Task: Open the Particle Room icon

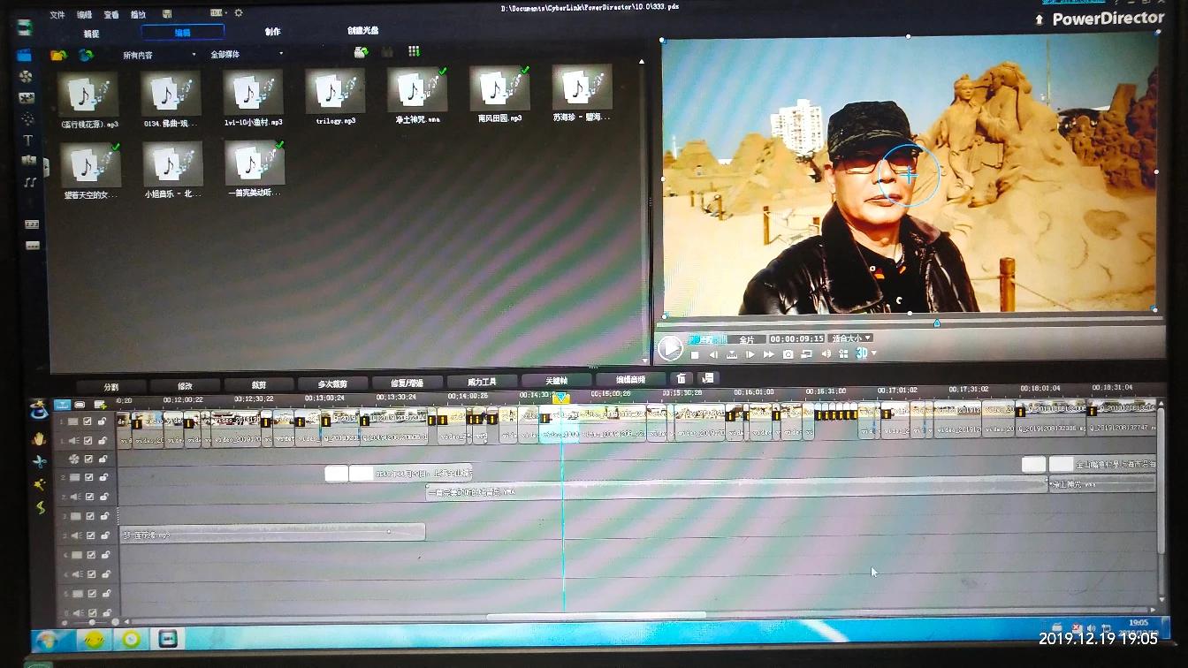Action: click(x=27, y=118)
